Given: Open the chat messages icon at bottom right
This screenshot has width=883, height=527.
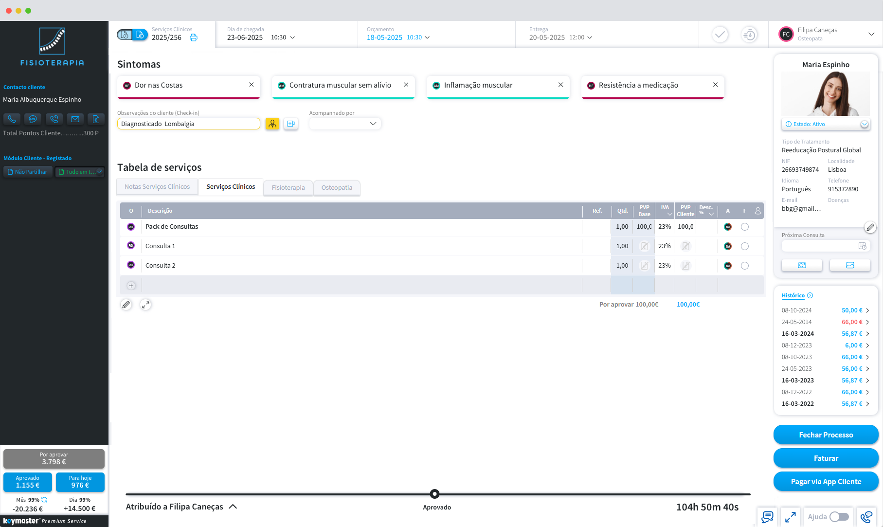Looking at the screenshot, I should [767, 517].
